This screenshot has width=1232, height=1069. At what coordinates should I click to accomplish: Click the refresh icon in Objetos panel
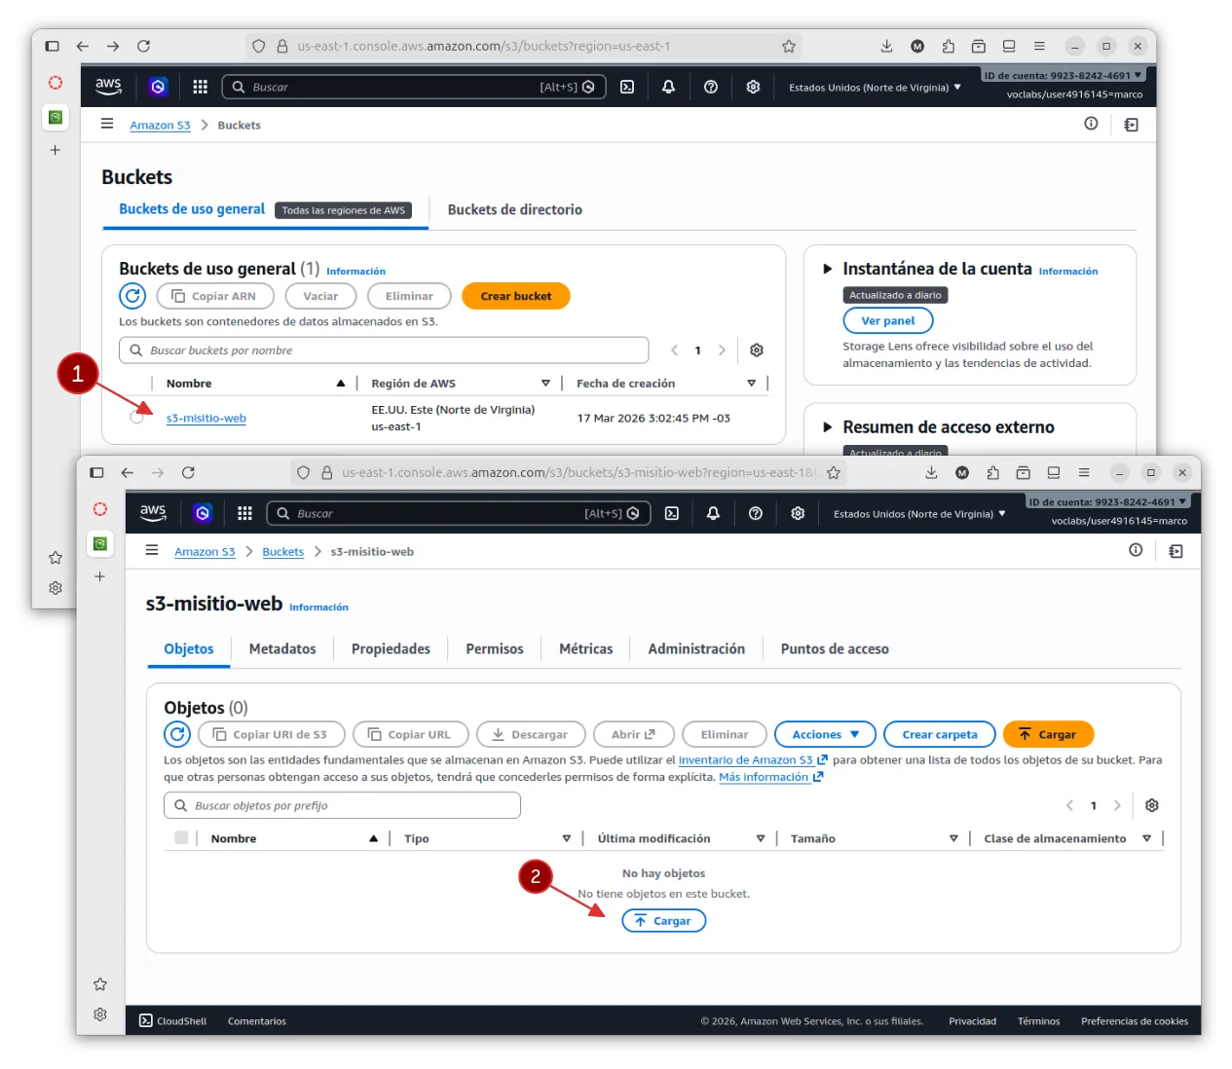[x=177, y=734]
